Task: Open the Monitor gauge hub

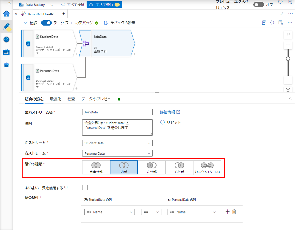Action: click(x=6, y=39)
